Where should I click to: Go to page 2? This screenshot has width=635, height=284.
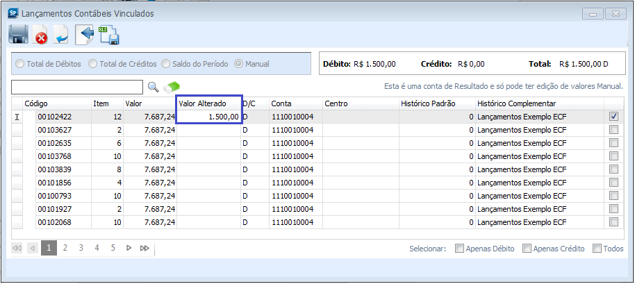65,248
